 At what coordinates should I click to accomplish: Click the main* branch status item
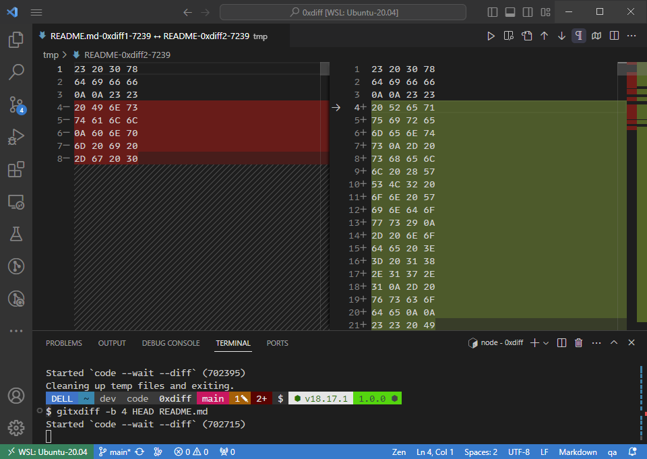(x=115, y=452)
